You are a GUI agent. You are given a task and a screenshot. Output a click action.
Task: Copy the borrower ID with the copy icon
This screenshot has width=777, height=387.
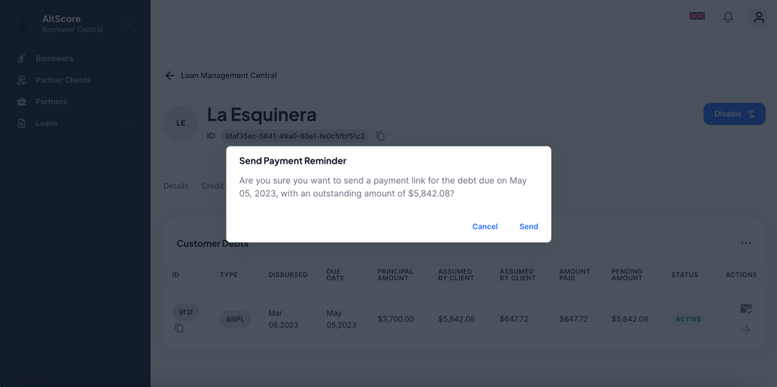click(x=381, y=136)
